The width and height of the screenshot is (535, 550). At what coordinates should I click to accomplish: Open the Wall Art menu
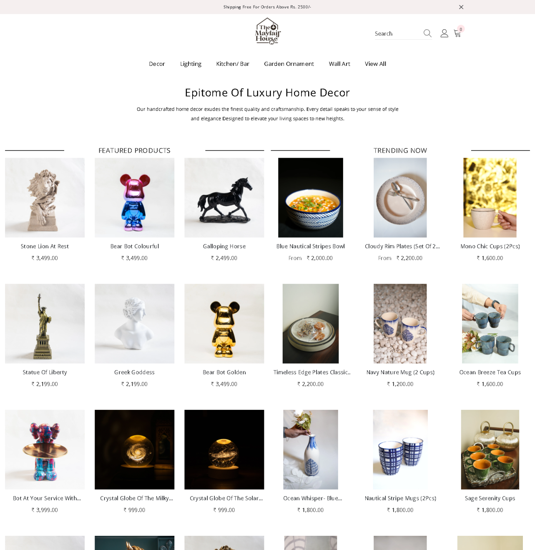339,64
